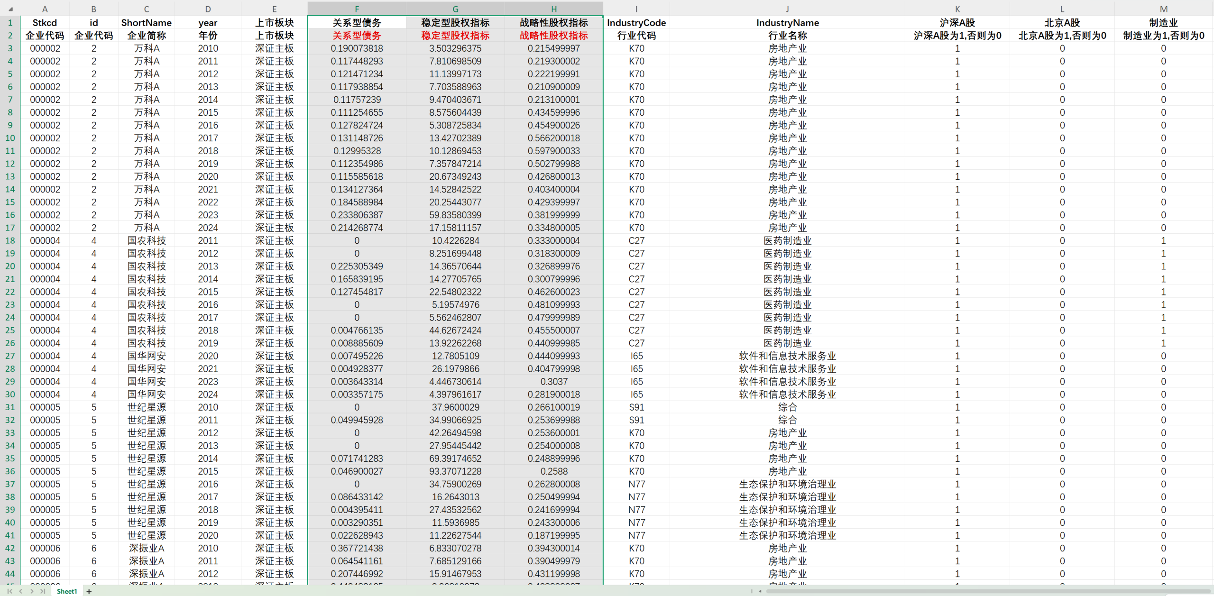Image resolution: width=1214 pixels, height=596 pixels.
Task: Select column M header
Action: [x=1163, y=9]
